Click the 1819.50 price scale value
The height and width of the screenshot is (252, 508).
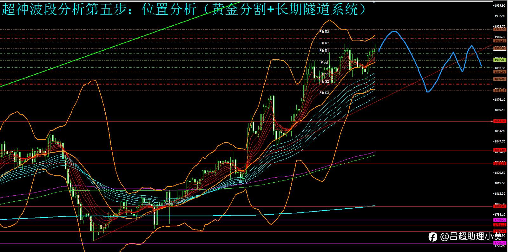[500, 183]
